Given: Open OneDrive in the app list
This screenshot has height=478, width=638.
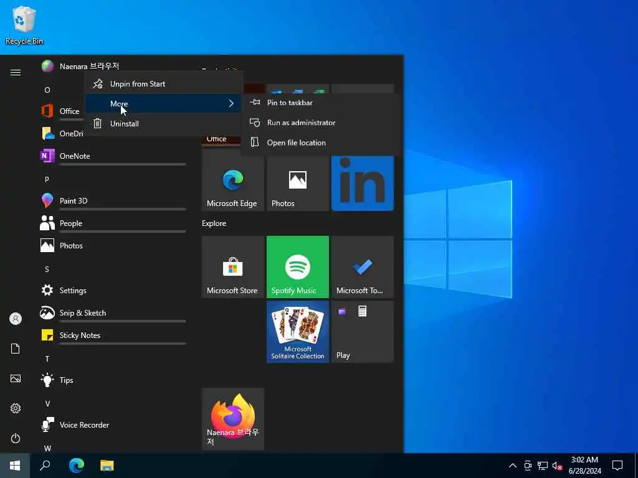Looking at the screenshot, I should (62, 133).
